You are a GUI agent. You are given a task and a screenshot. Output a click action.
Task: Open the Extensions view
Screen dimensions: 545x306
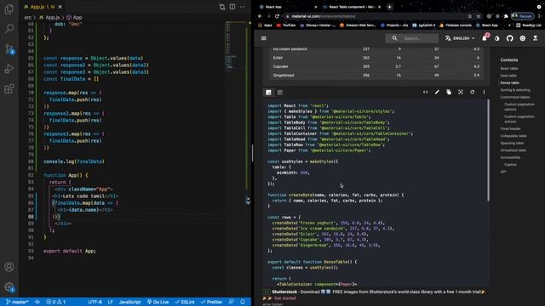coord(9,88)
